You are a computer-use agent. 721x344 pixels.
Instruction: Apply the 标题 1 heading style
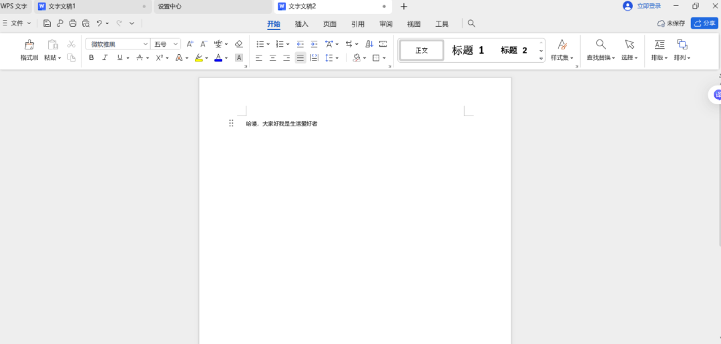tap(468, 50)
